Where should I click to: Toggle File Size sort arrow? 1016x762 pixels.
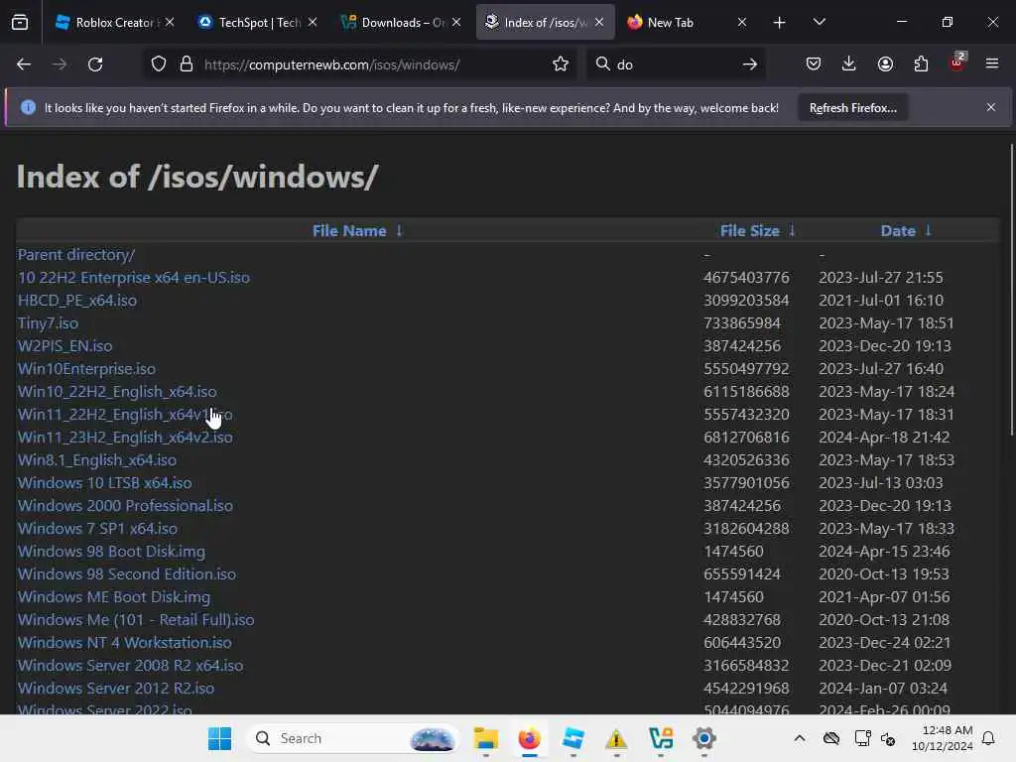coord(792,230)
